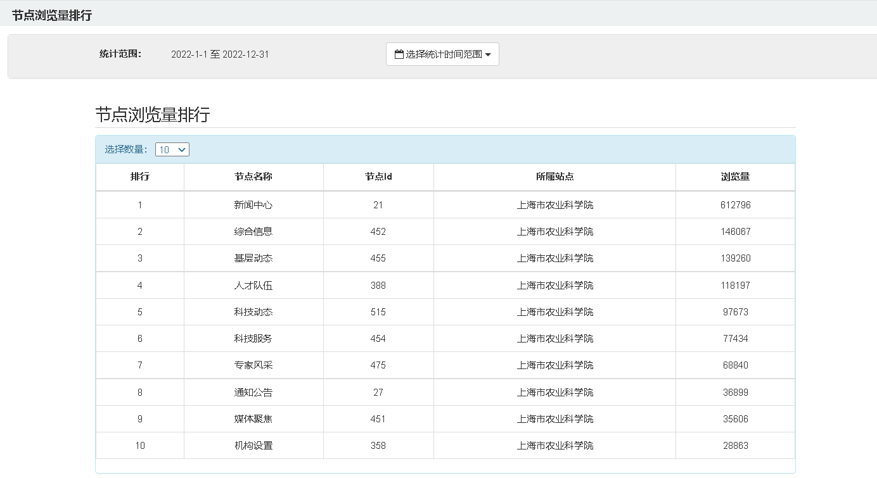
Task: Select the 科技服务 table cell
Action: pos(253,339)
